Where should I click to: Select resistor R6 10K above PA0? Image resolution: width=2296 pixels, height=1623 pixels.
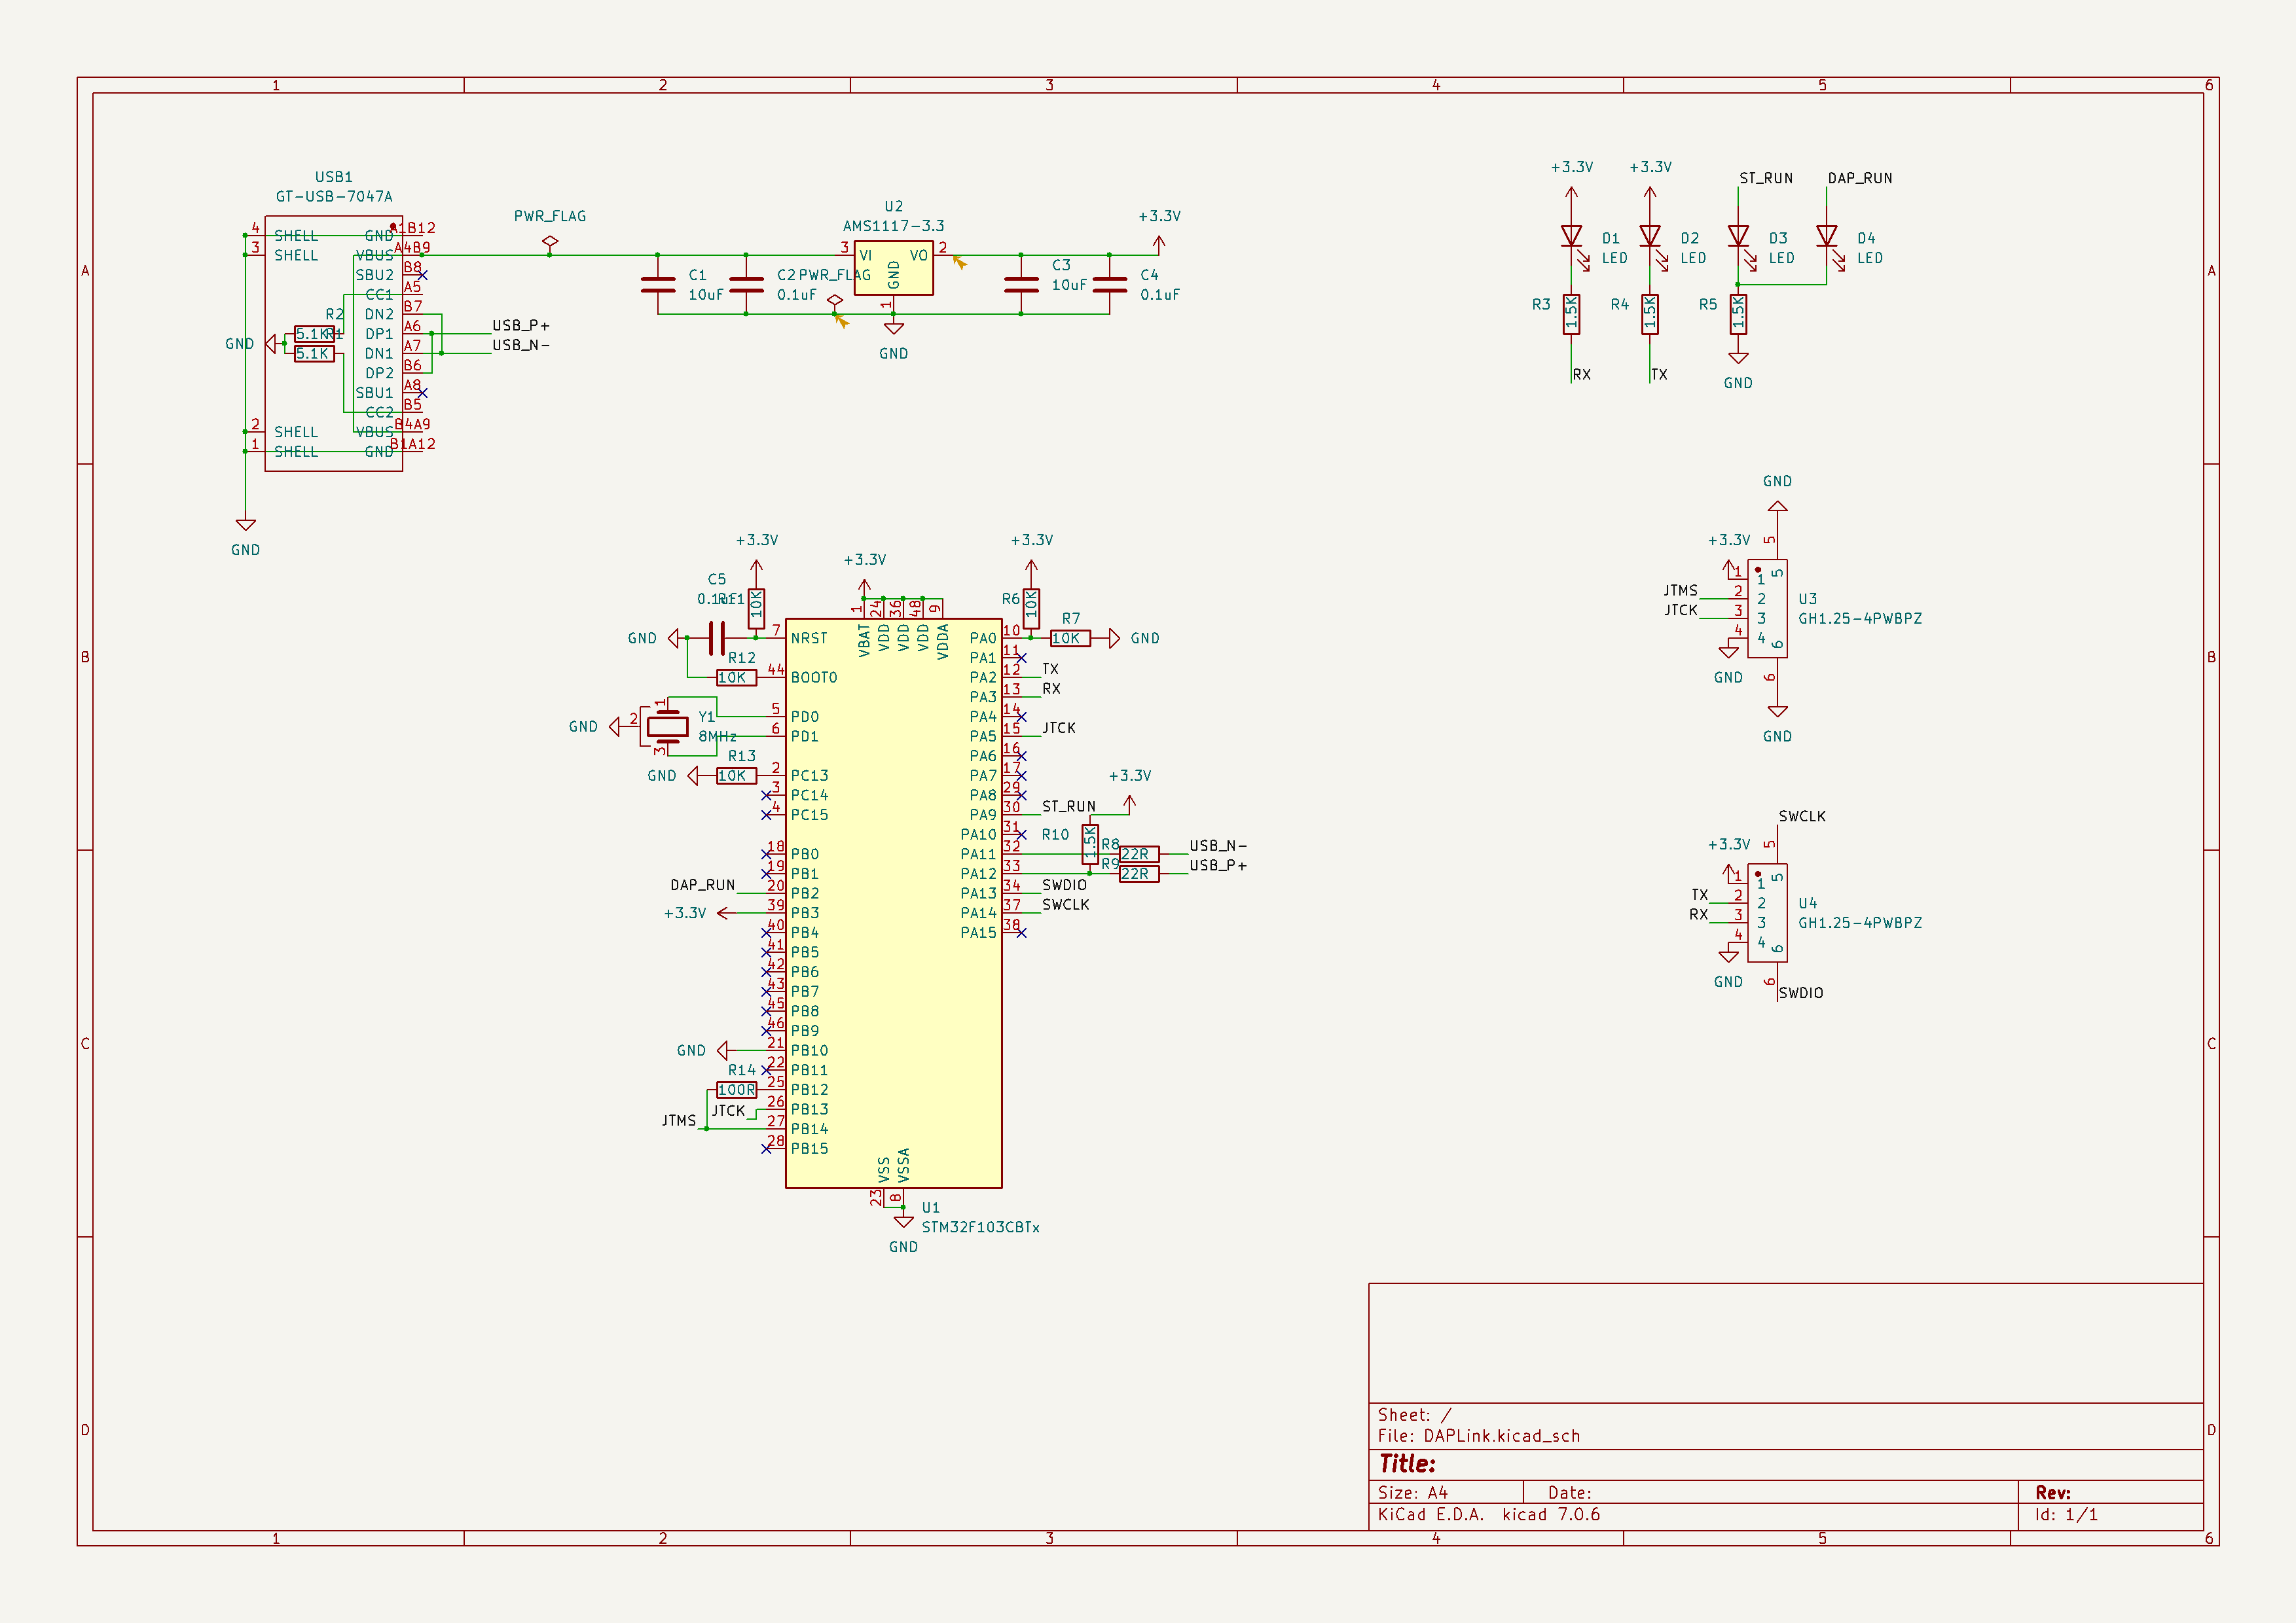point(1031,609)
